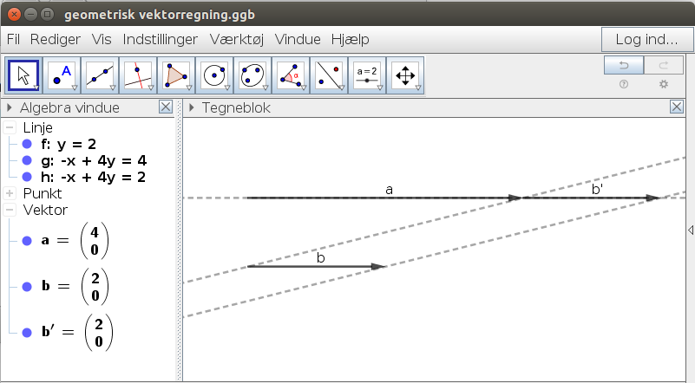Select the Polygon tool

coord(176,75)
